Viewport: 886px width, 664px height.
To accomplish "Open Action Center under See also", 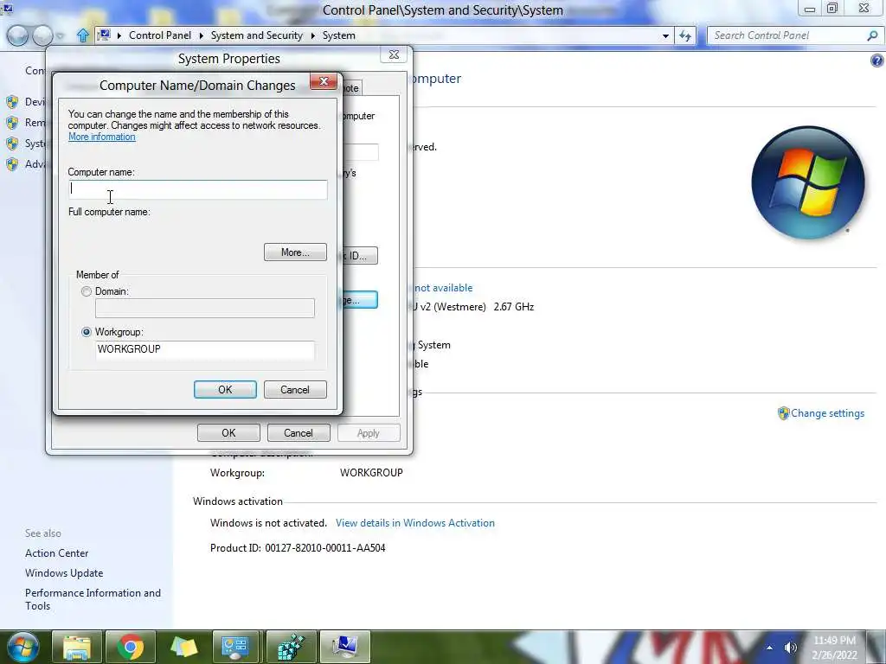I will click(56, 553).
